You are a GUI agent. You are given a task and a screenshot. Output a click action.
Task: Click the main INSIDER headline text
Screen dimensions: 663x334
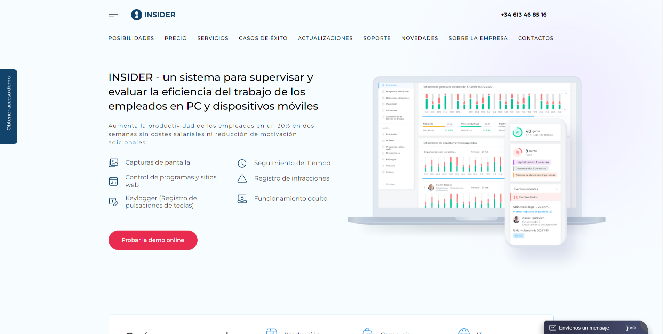tap(213, 92)
